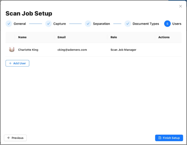The height and width of the screenshot is (145, 187).
Task: Select the Users step label
Action: [177, 24]
